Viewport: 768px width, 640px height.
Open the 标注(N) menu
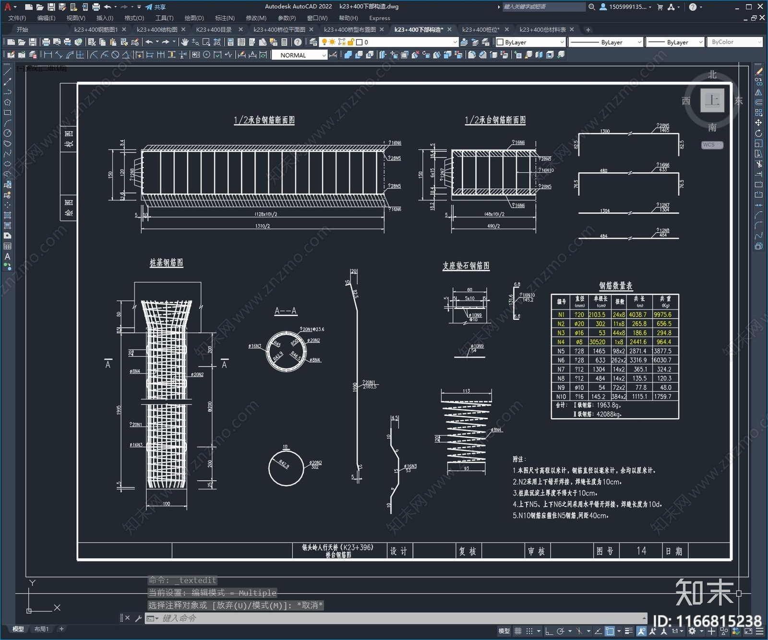[x=225, y=18]
